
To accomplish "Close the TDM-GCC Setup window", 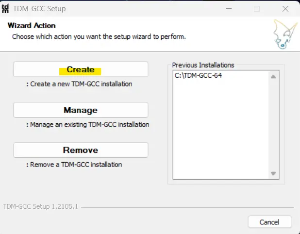I will [284, 9].
